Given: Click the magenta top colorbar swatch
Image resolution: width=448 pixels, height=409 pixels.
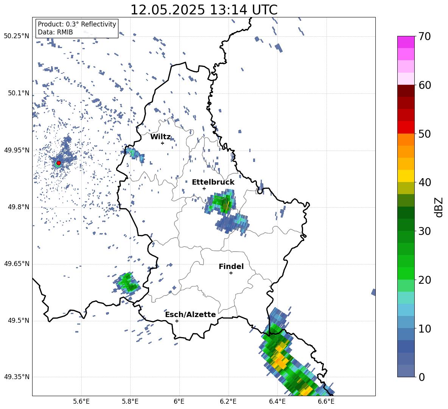Looking at the screenshot, I should coord(406,42).
